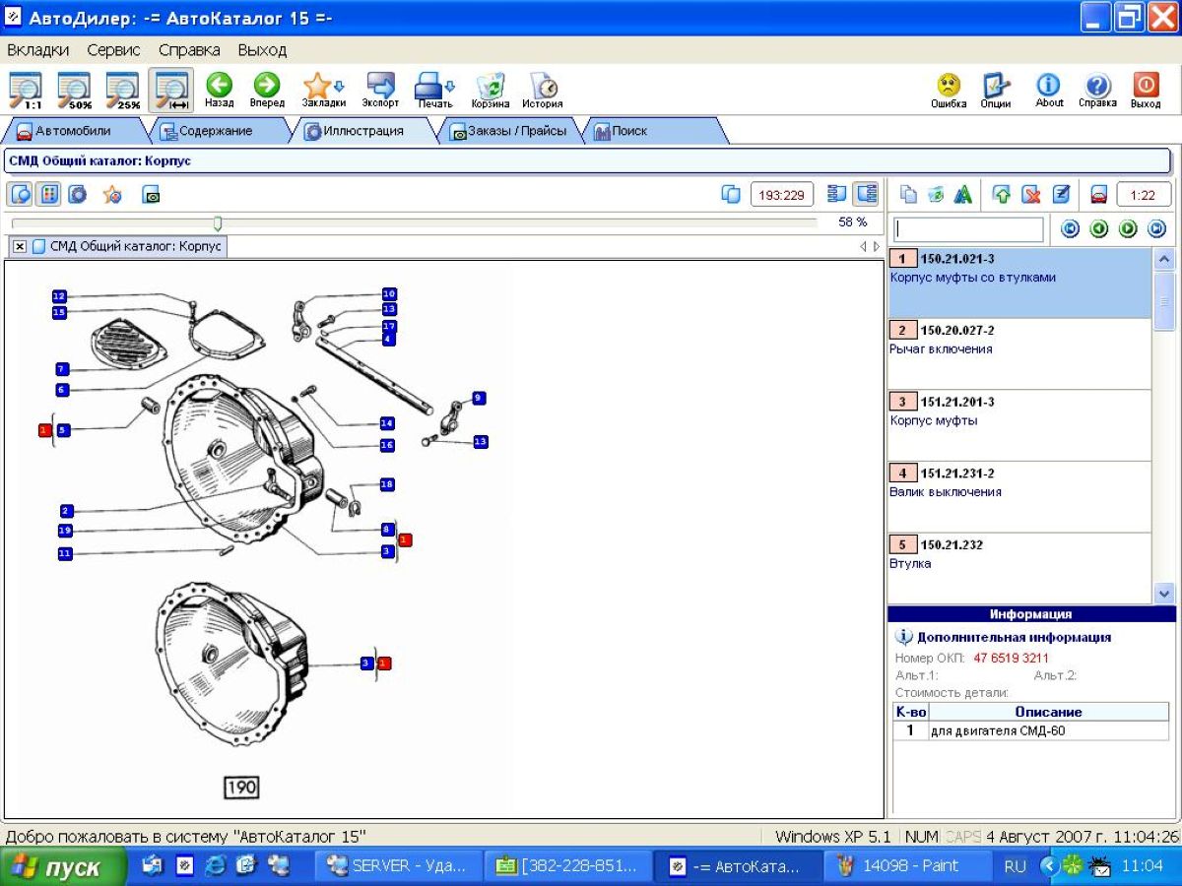Image resolution: width=1182 pixels, height=886 pixels.
Task: Toggle the right-side parts panel layout button
Action: pyautogui.click(x=866, y=194)
